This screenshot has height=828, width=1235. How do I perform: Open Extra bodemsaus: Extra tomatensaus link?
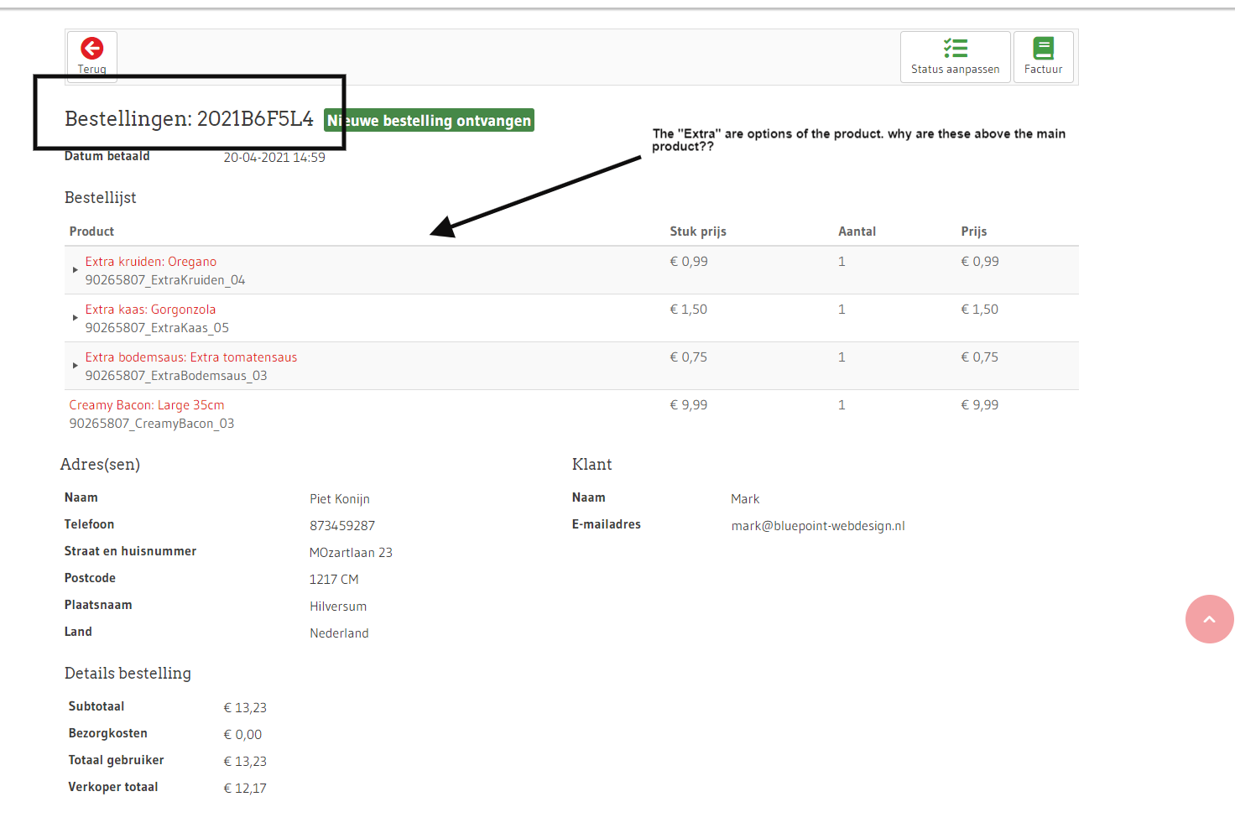191,357
